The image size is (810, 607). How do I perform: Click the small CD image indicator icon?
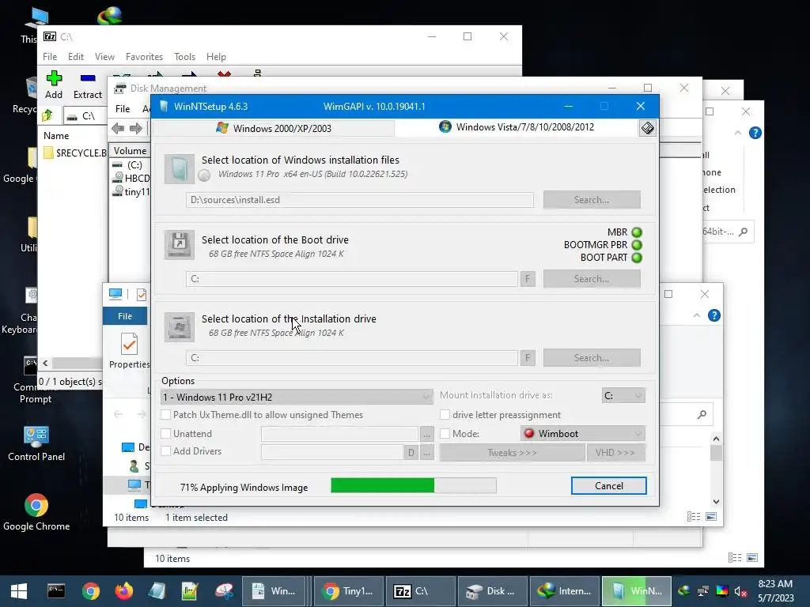point(205,175)
